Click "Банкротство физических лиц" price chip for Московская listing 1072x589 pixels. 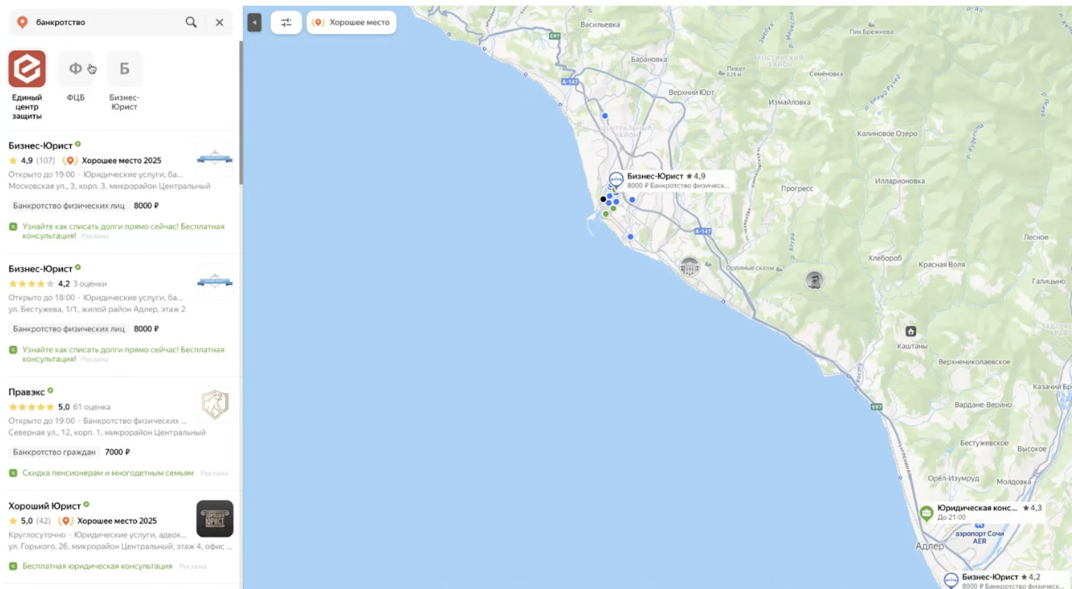[x=69, y=206]
